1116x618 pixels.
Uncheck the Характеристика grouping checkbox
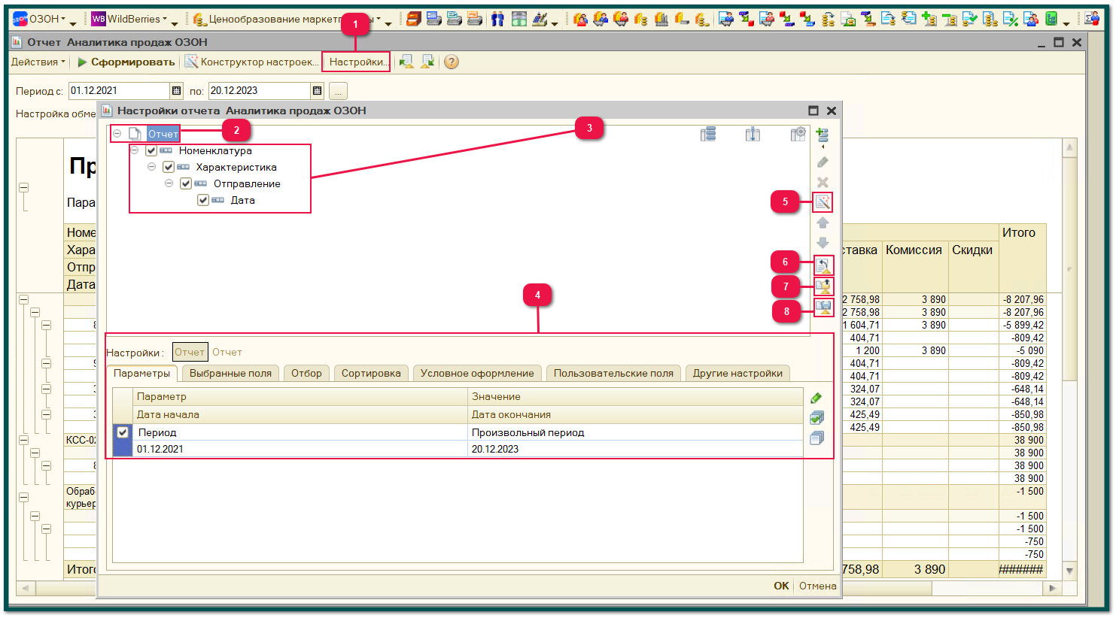pos(169,168)
